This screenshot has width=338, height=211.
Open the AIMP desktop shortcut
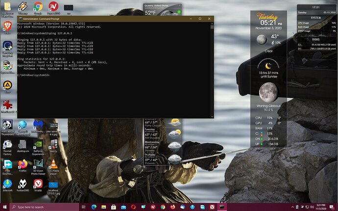point(7,87)
